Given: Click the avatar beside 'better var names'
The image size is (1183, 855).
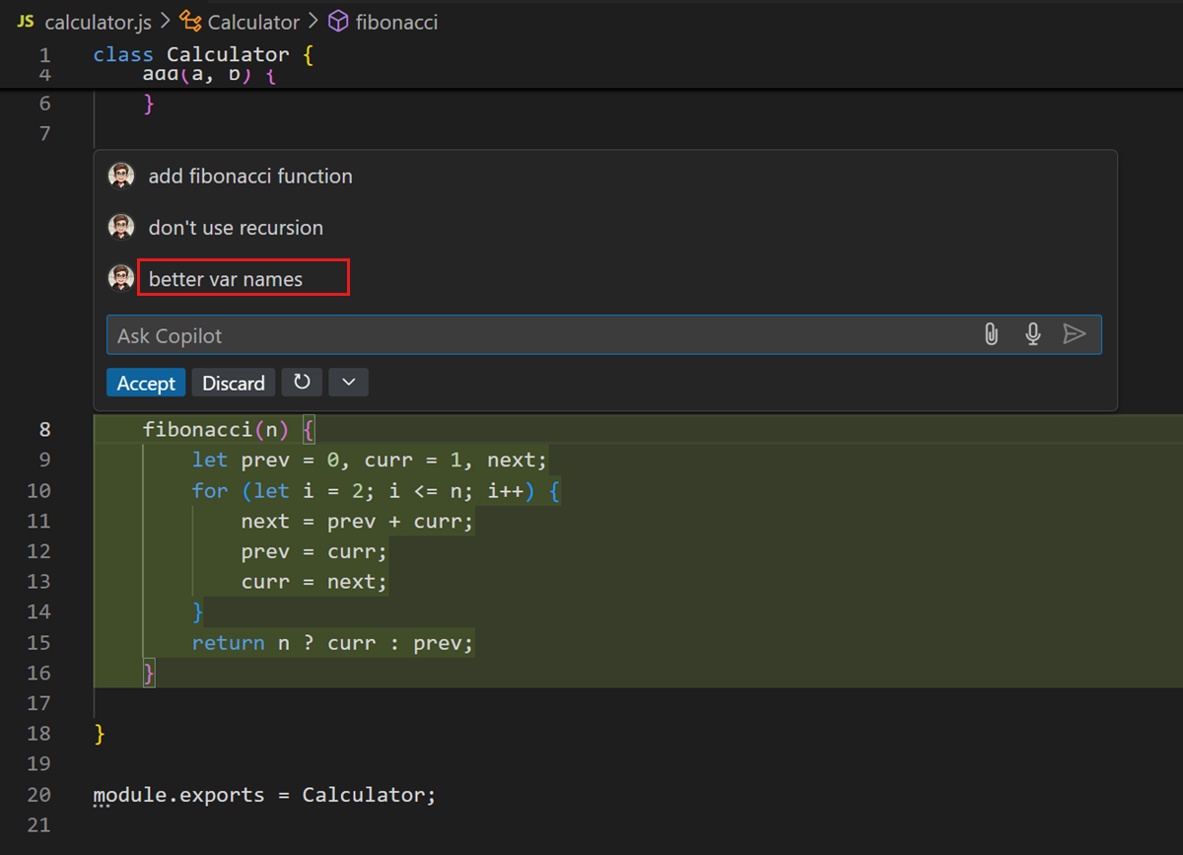Looking at the screenshot, I should 120,277.
